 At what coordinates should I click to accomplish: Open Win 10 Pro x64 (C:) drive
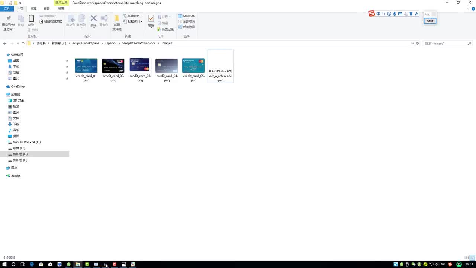[x=24, y=142]
